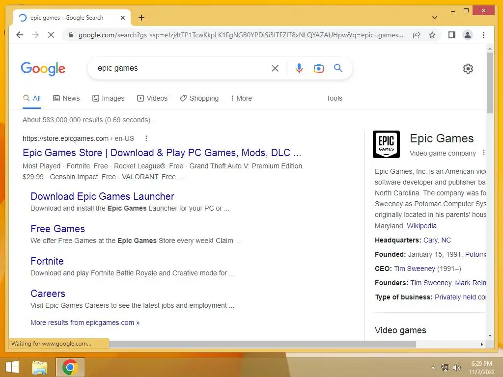The width and height of the screenshot is (503, 377).
Task: Click the scroll down arrow
Action: [490, 336]
